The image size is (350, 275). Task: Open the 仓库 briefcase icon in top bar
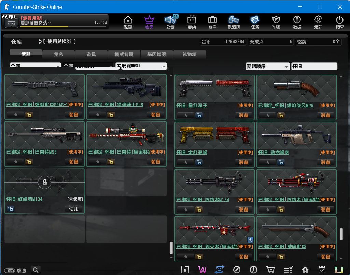[212, 22]
